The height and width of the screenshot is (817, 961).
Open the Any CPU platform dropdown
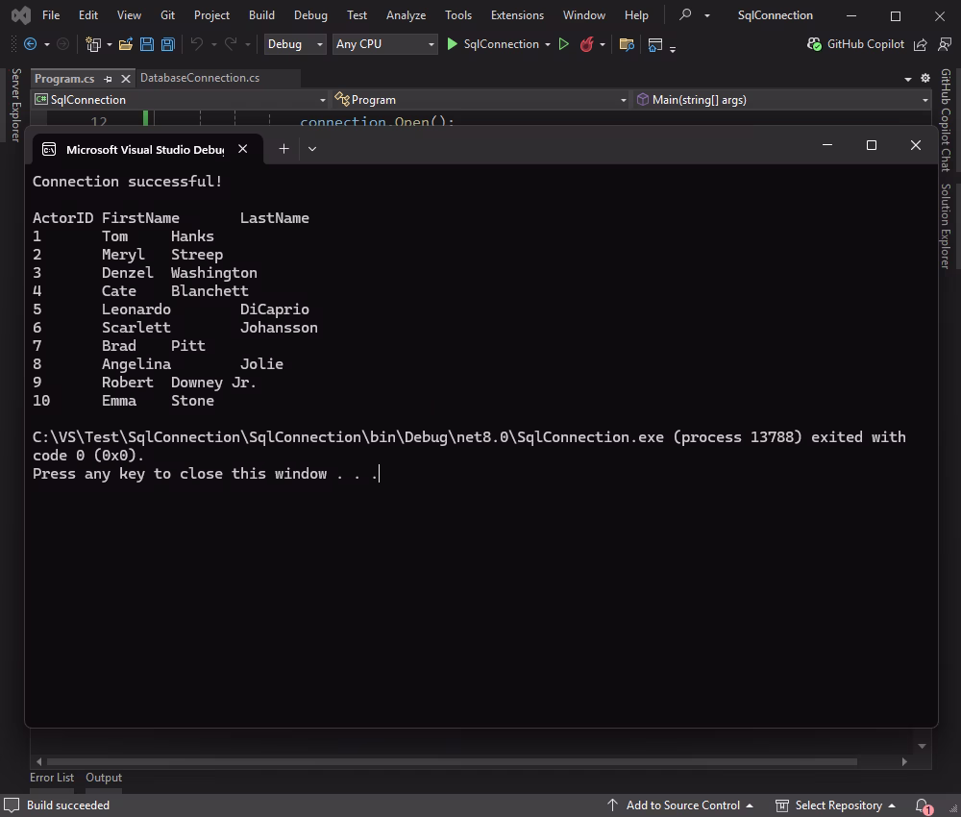tap(382, 44)
